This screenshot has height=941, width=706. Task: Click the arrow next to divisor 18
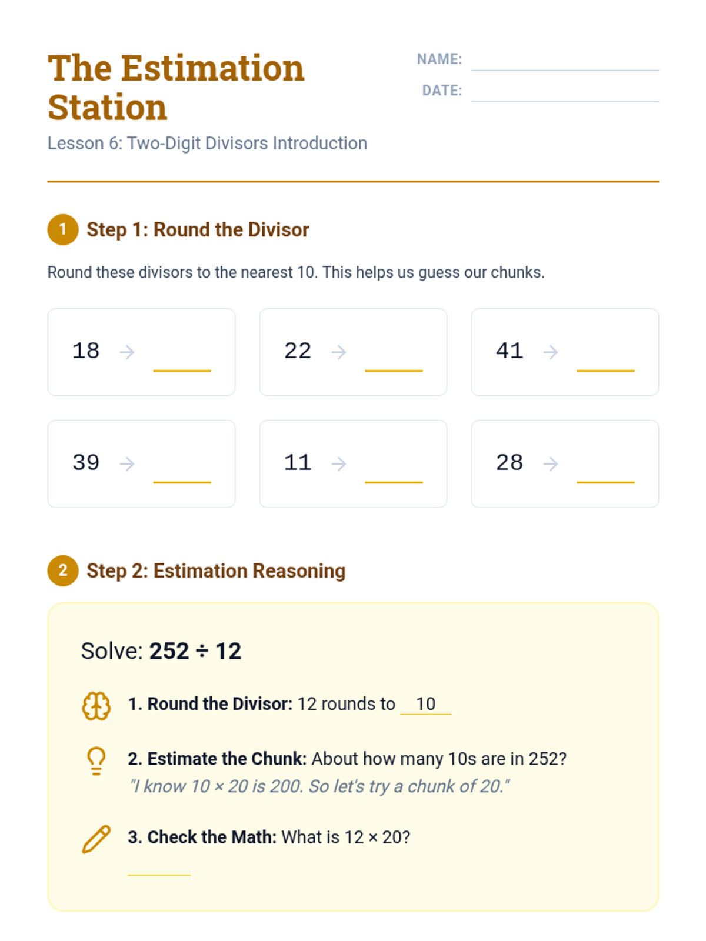click(x=127, y=352)
